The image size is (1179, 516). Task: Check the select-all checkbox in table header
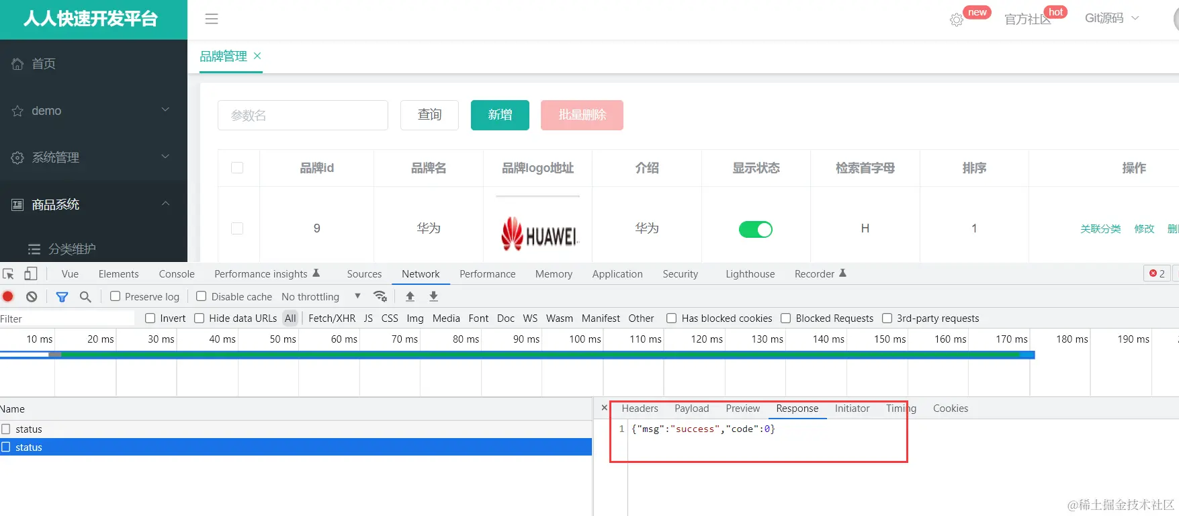[237, 168]
